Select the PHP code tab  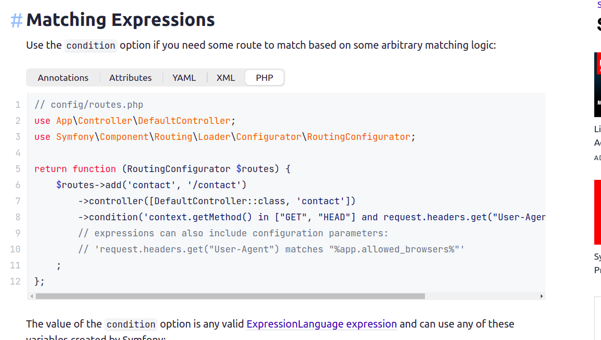(264, 78)
